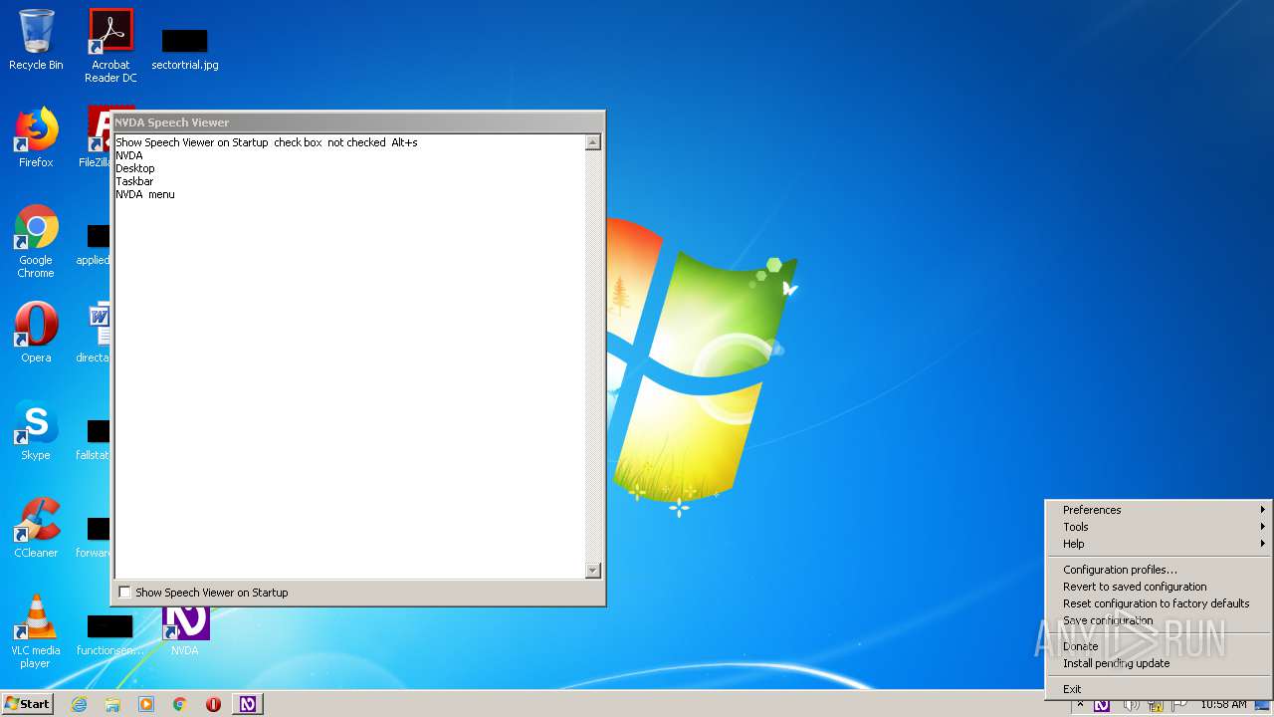Launch CCleaner desktop shortcut

[x=36, y=527]
